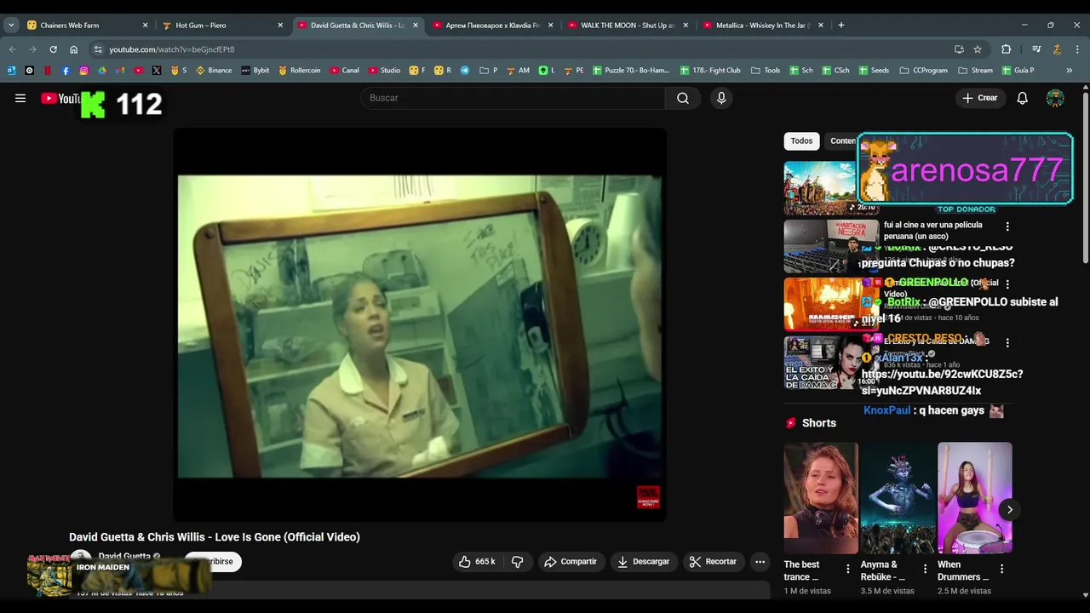Open the X (Twitter) bookmark

pos(157,71)
